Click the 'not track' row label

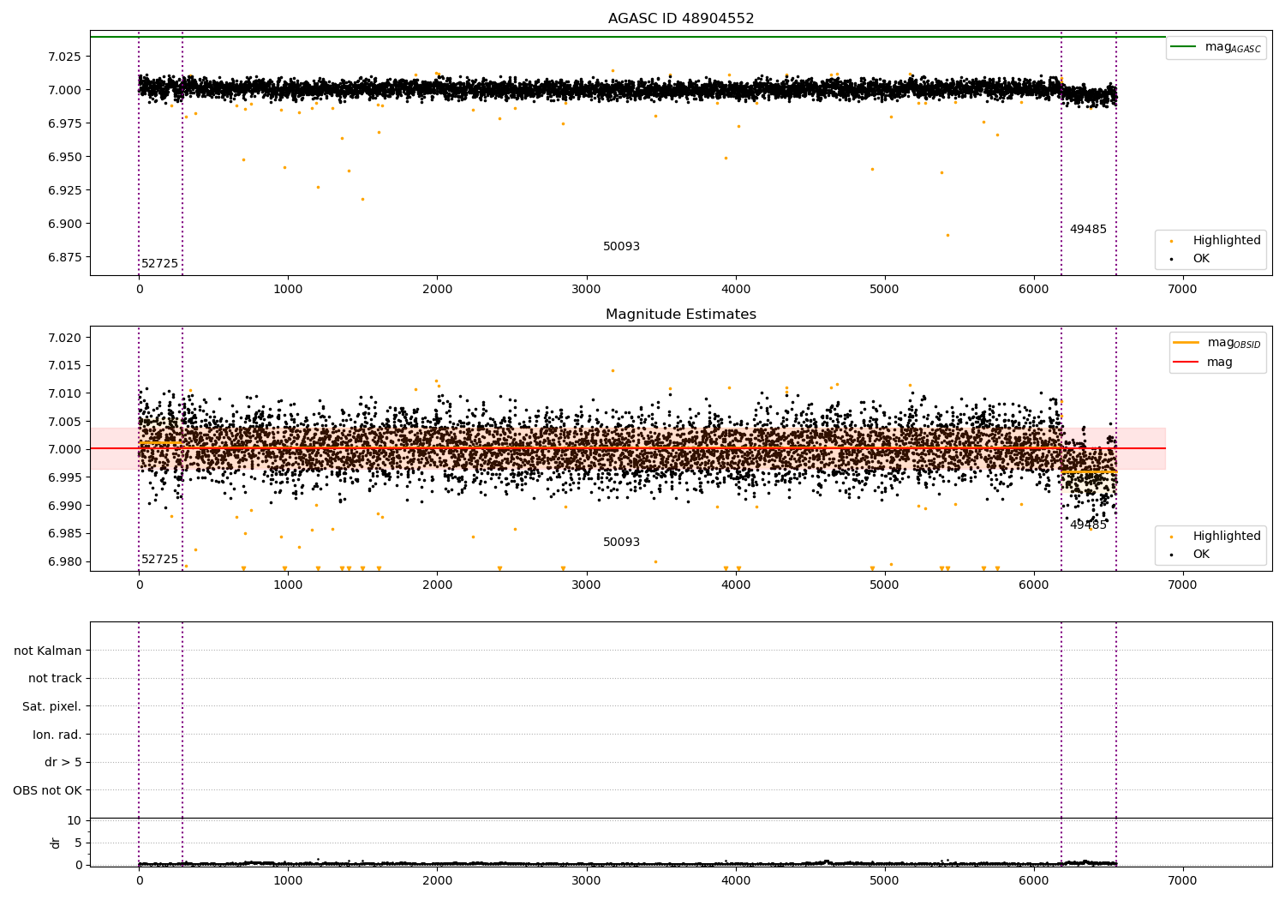click(x=55, y=679)
